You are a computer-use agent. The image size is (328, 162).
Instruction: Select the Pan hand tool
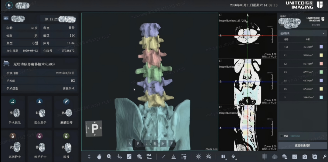(x=99, y=157)
